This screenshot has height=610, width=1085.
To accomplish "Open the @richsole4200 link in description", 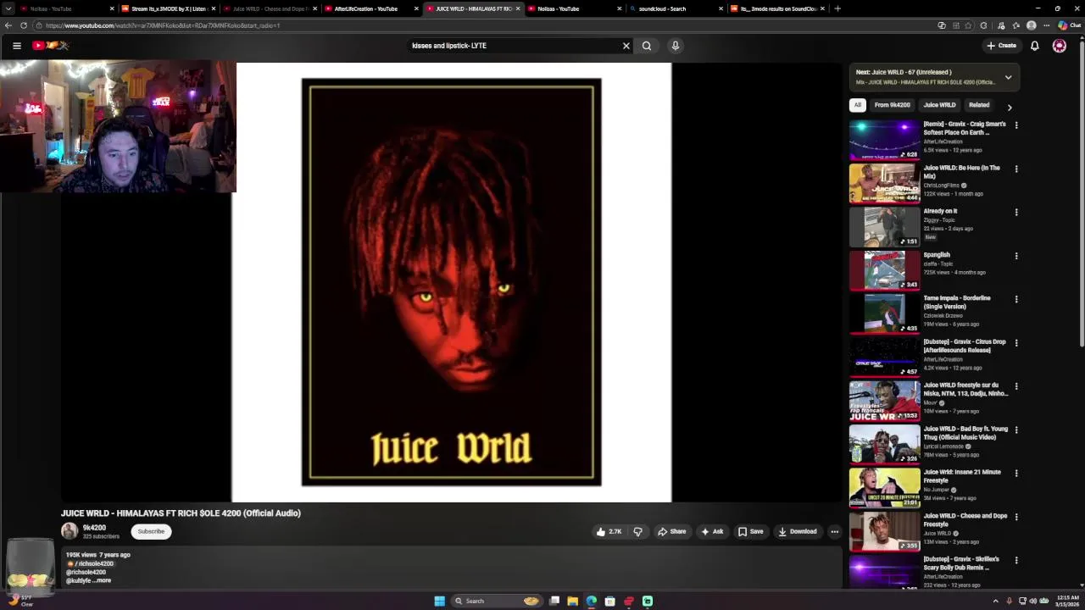I will point(86,572).
